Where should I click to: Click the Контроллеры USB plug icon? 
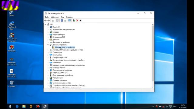[51, 58]
